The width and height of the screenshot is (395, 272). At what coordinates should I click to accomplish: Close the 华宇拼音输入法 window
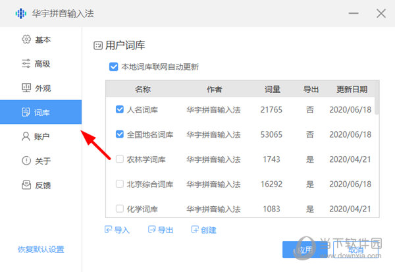coord(381,13)
